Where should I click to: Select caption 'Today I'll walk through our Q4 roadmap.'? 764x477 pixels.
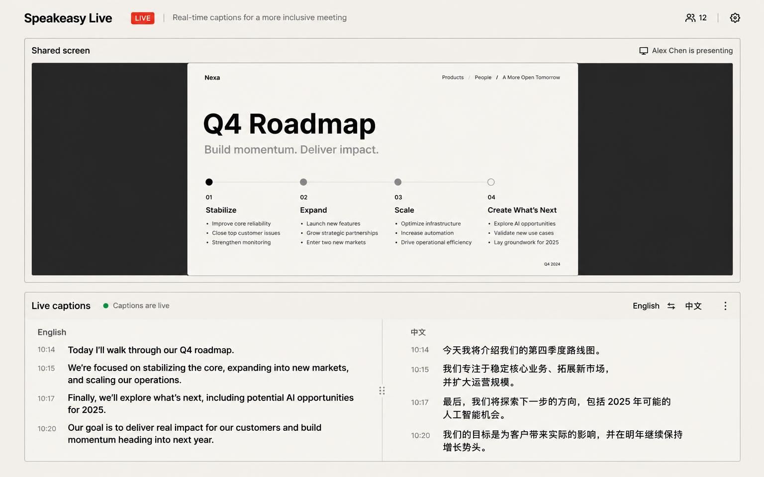(x=151, y=350)
